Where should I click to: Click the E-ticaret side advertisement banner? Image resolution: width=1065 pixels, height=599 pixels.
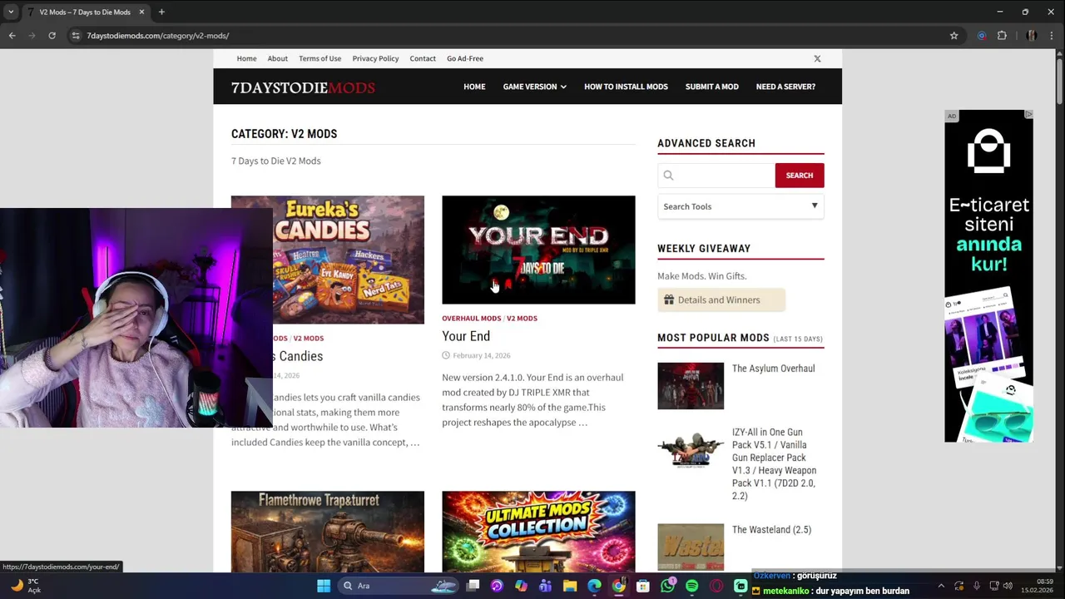[x=988, y=276]
